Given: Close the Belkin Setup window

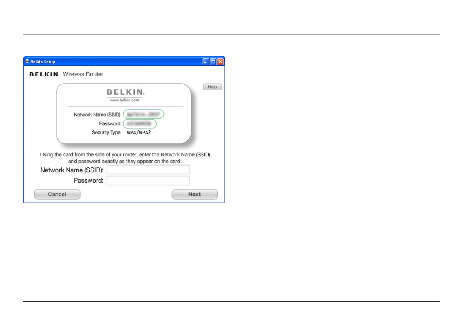Looking at the screenshot, I should pyautogui.click(x=220, y=62).
